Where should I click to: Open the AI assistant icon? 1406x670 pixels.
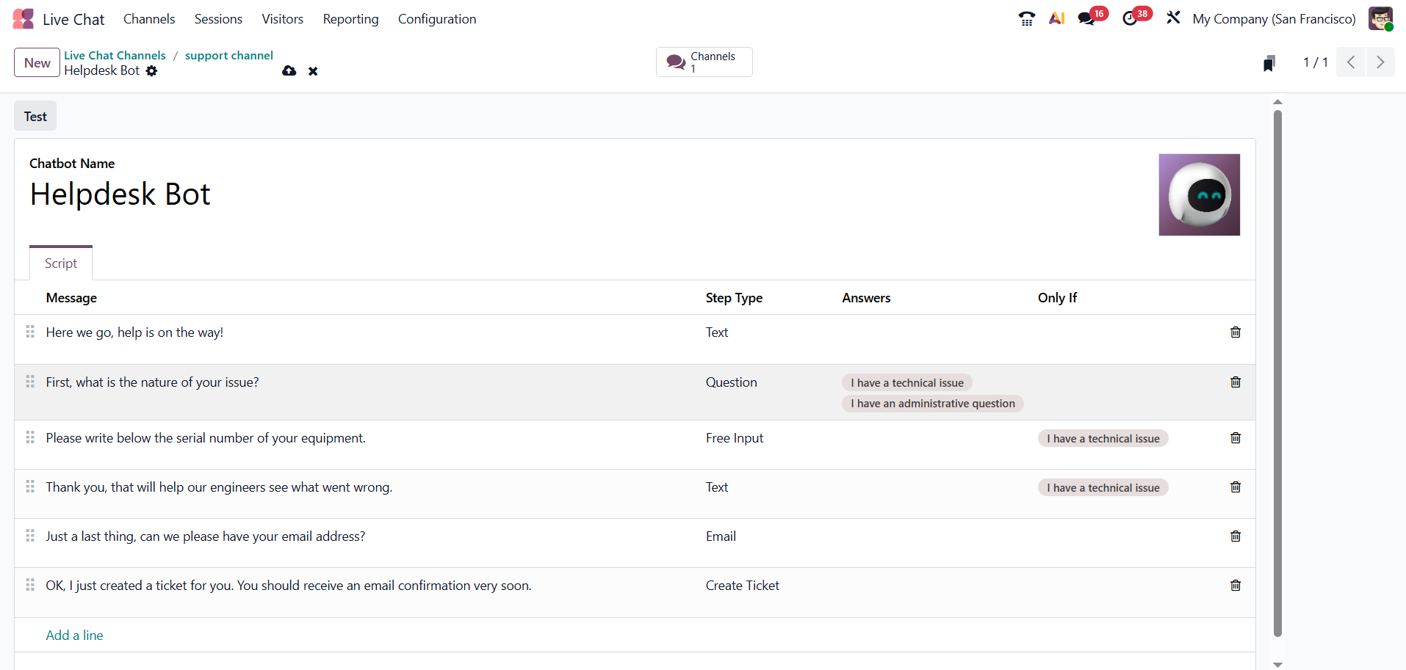[x=1056, y=19]
